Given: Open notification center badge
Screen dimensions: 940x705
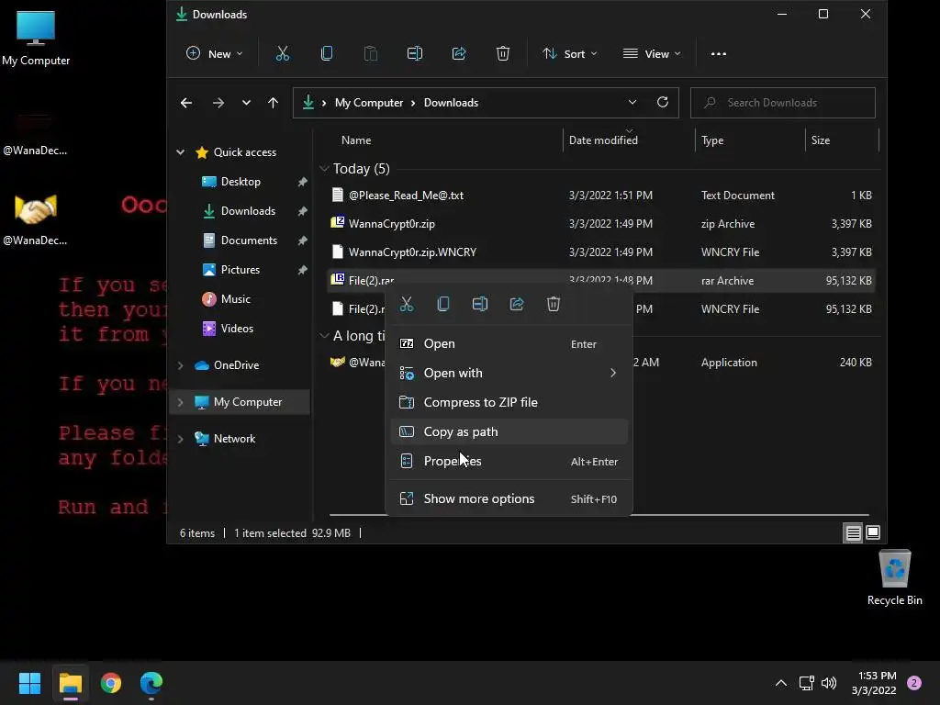Looking at the screenshot, I should (x=913, y=683).
